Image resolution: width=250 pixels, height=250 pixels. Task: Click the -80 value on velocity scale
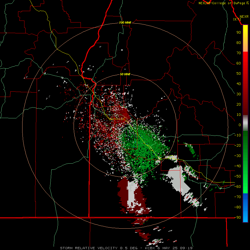coord(237,207)
